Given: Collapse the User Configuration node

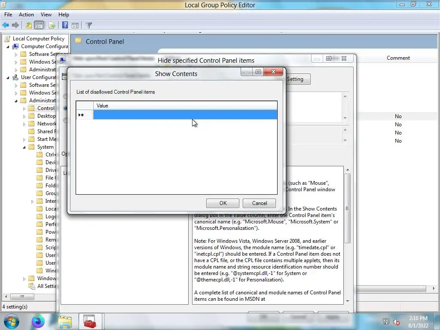Looking at the screenshot, I should pyautogui.click(x=8, y=77).
